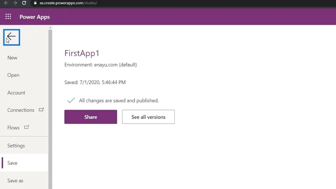336x189 pixels.
Task: Click the external link icon beside Connections
Action: coord(41,110)
